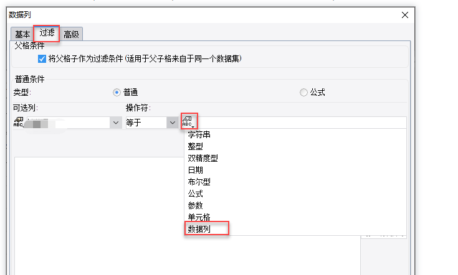
Task: Click the ABC icon in 可选列 field
Action: 18,123
